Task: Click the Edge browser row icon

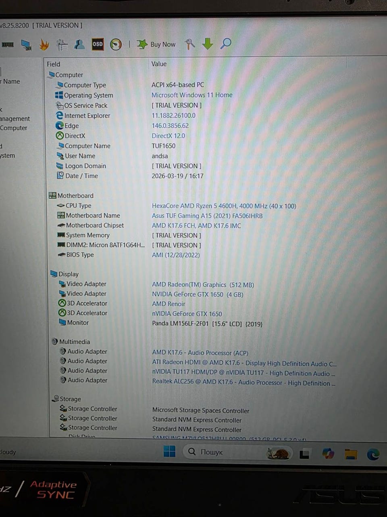Action: coord(60,126)
